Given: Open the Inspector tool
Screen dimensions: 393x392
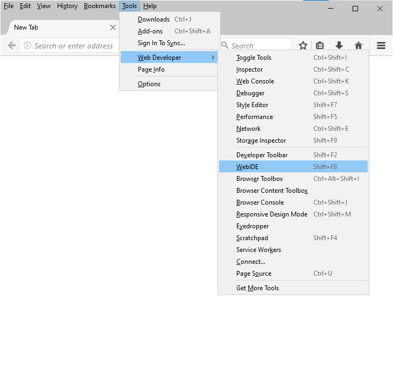Looking at the screenshot, I should (293, 69).
